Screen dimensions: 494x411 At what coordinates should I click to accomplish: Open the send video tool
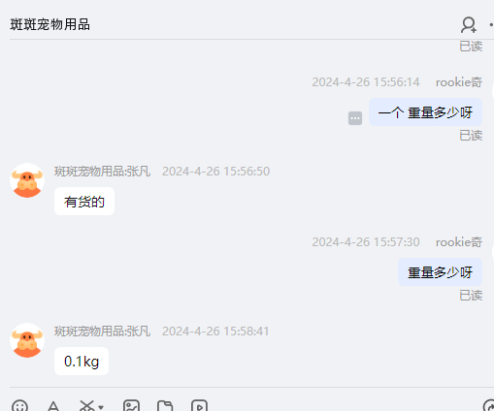199,406
